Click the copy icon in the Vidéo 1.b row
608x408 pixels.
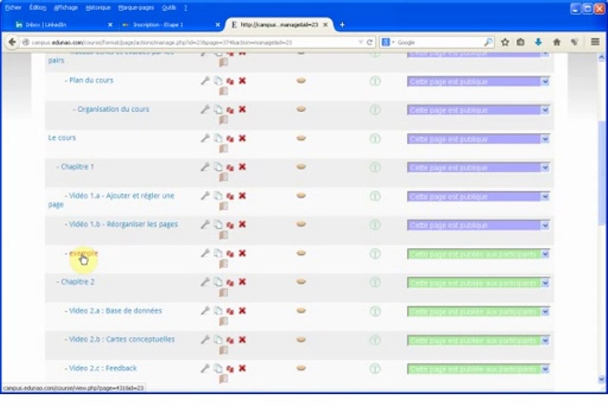click(x=219, y=224)
